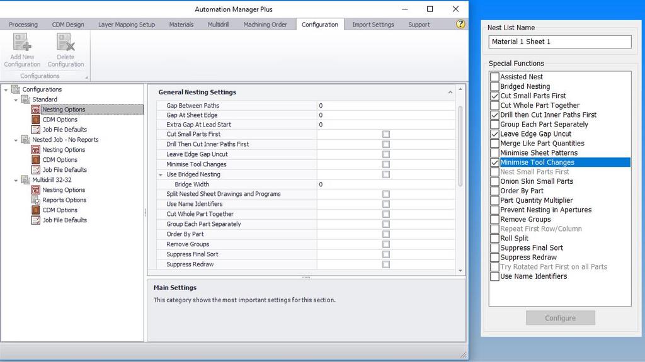
Task: Check Bridged Nesting in Special Functions
Action: coord(495,86)
